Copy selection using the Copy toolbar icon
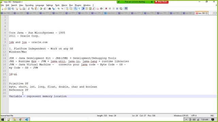Viewport: 218px width, 122px height. pos(32,8)
